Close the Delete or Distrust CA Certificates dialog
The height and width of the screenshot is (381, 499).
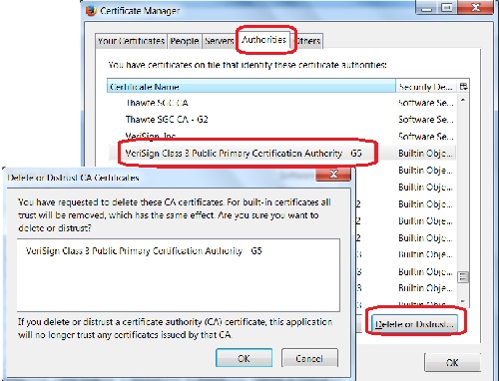333,174
